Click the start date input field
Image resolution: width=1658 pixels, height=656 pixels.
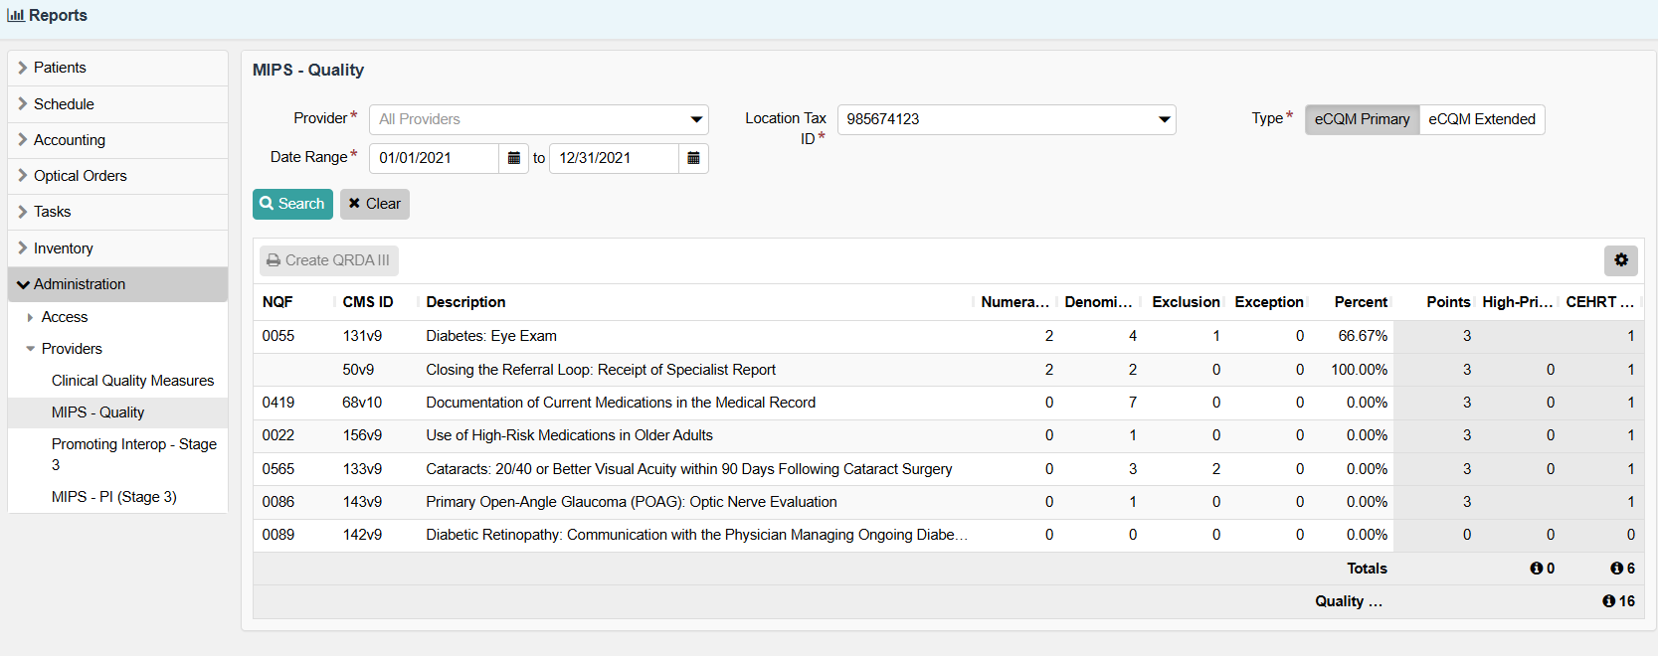tap(434, 158)
